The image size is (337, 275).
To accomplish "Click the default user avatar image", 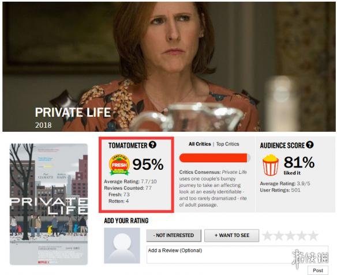I will pyautogui.click(x=122, y=246).
